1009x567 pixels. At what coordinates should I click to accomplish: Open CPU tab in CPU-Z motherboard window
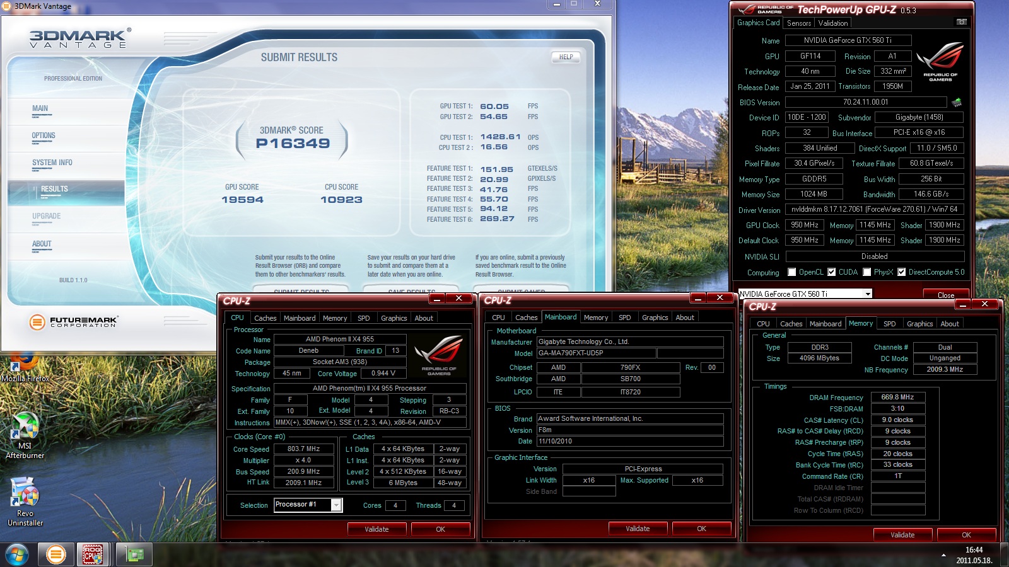[498, 318]
